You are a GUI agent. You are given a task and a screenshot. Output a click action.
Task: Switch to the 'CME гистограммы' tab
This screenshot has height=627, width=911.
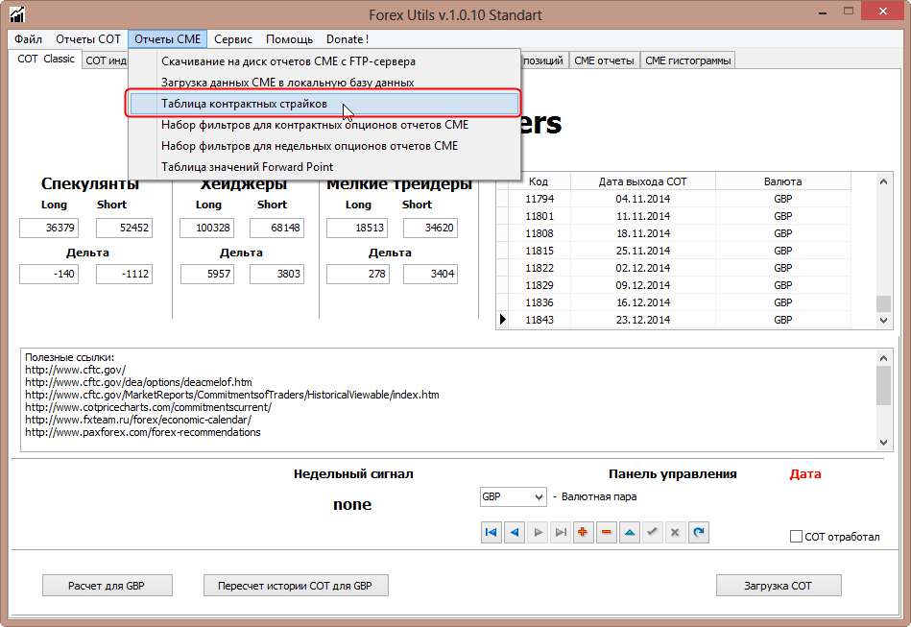tap(688, 60)
